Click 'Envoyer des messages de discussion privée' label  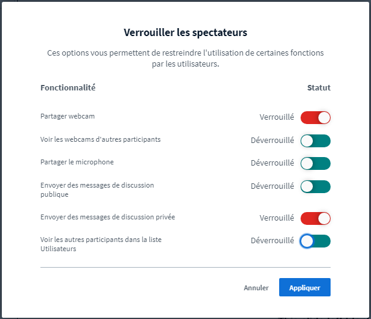(x=108, y=217)
